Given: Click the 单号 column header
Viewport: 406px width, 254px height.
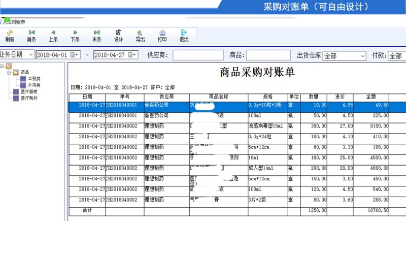Looking at the screenshot, I should (124, 97).
